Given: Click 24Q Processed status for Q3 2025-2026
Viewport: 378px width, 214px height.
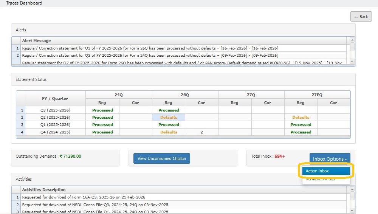Looking at the screenshot, I should [x=102, y=110].
